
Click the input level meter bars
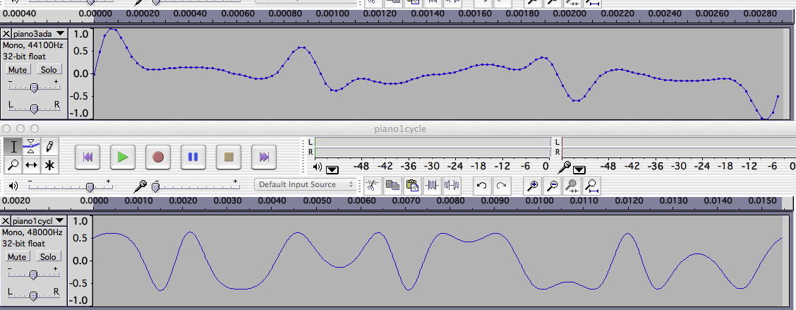tap(679, 147)
